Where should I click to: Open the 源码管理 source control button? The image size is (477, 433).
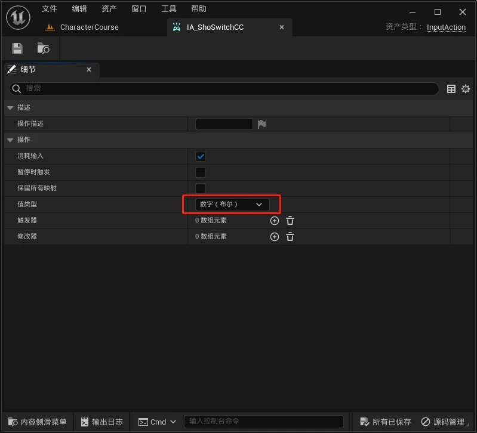tap(442, 422)
